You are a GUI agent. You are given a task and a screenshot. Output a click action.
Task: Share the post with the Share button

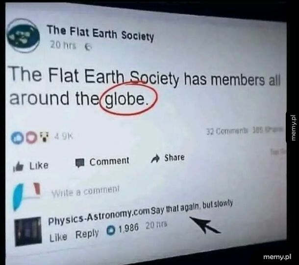(x=168, y=158)
